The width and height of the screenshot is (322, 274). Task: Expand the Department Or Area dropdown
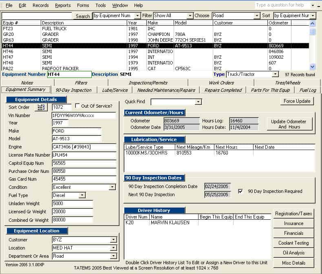pyautogui.click(x=113, y=256)
